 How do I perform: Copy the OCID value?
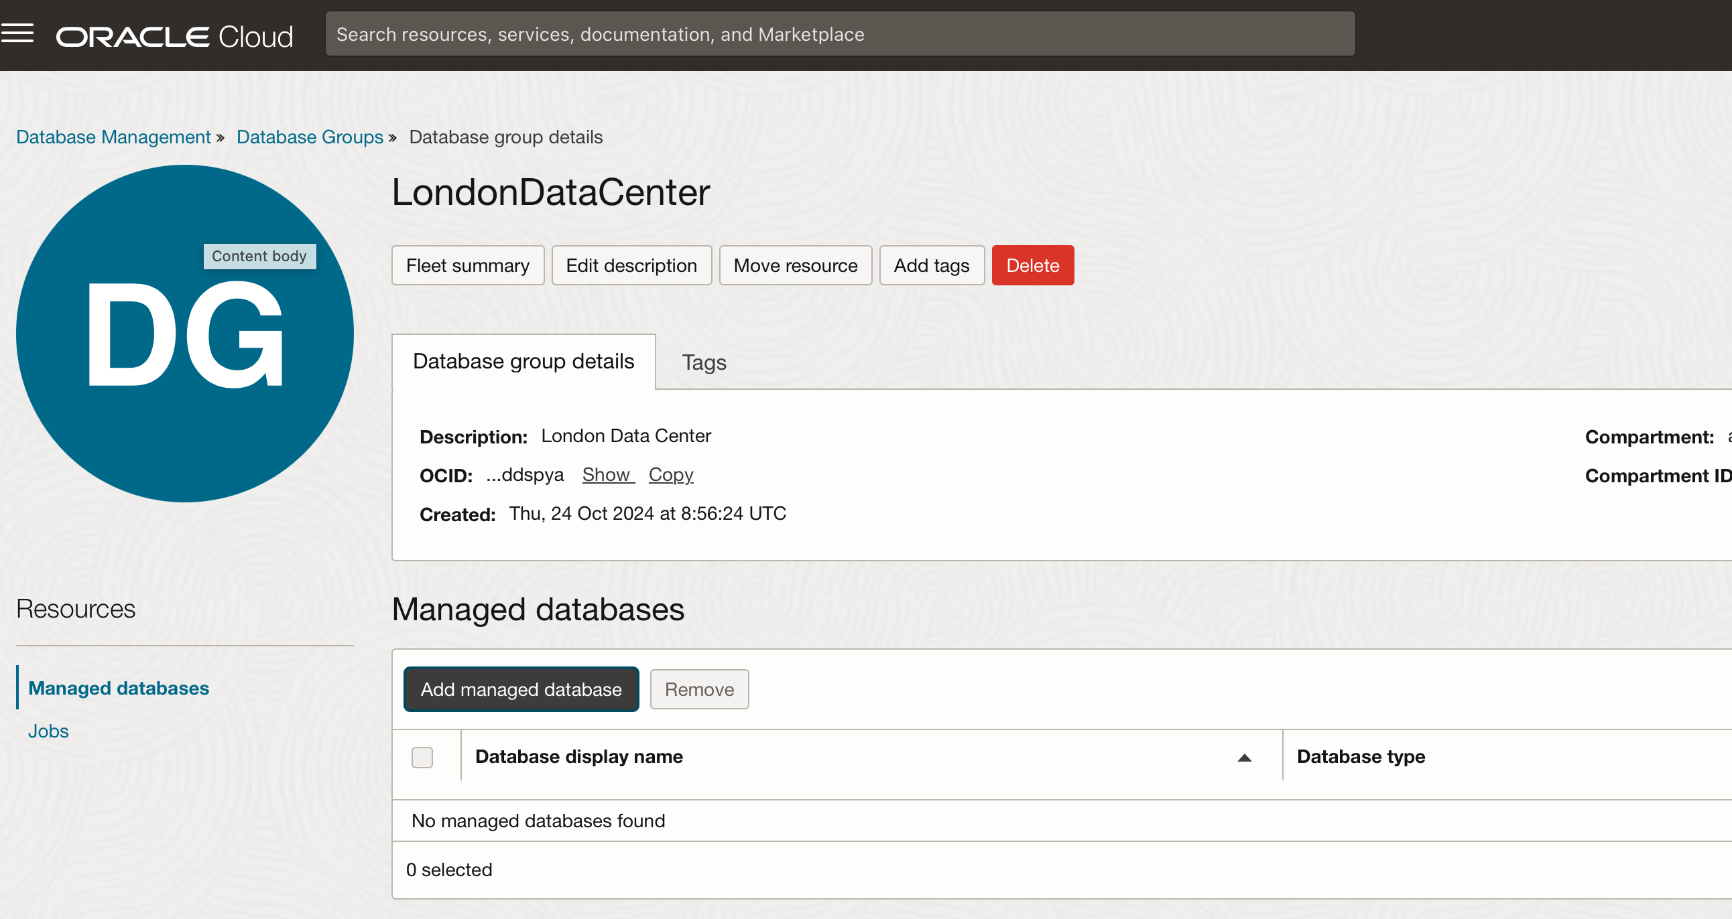point(670,475)
